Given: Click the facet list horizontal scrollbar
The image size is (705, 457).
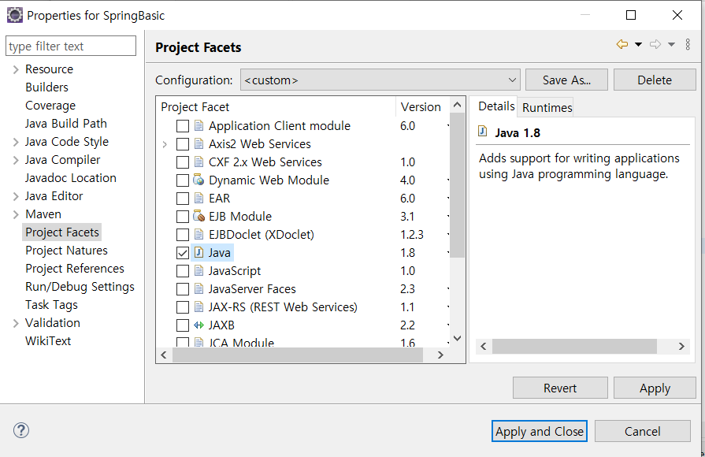Looking at the screenshot, I should pyautogui.click(x=298, y=355).
